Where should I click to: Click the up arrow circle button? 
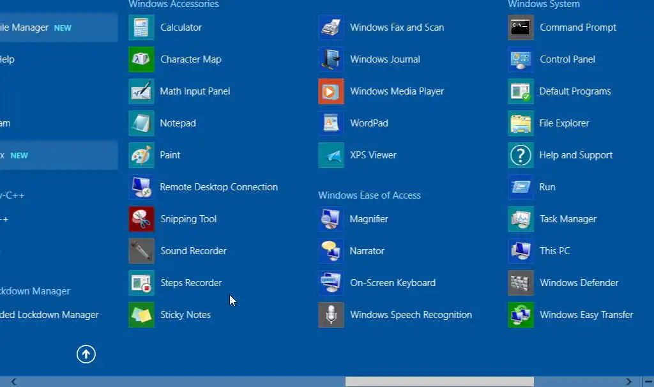click(86, 354)
